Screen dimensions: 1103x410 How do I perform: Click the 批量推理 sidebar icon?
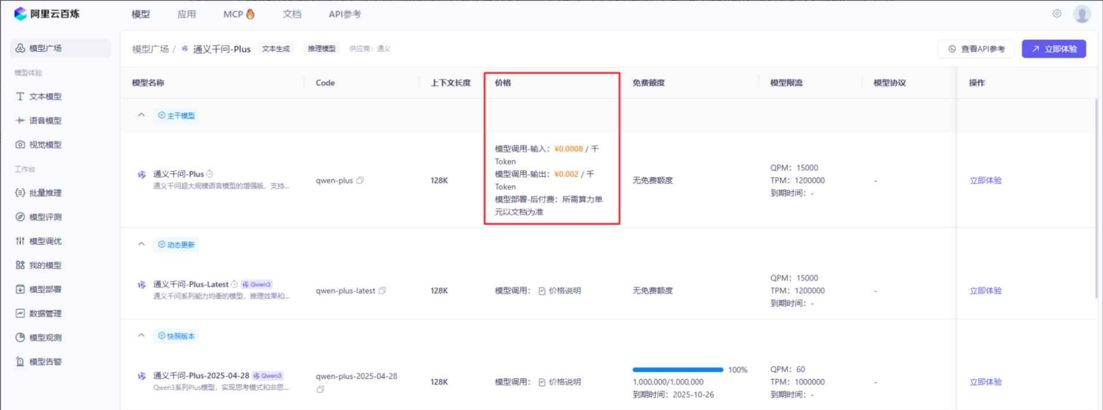pos(20,193)
